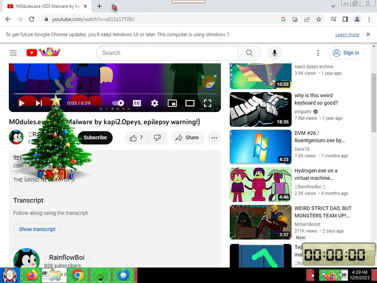The height and width of the screenshot is (283, 377).
Task: Click the magnifier search button
Action: click(250, 53)
